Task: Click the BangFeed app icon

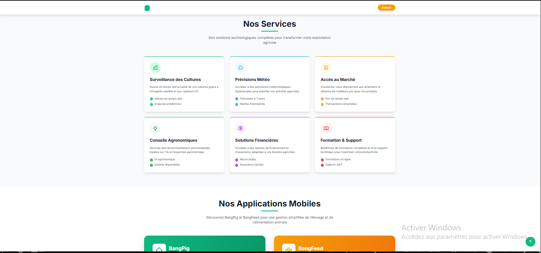Action: 289,249
